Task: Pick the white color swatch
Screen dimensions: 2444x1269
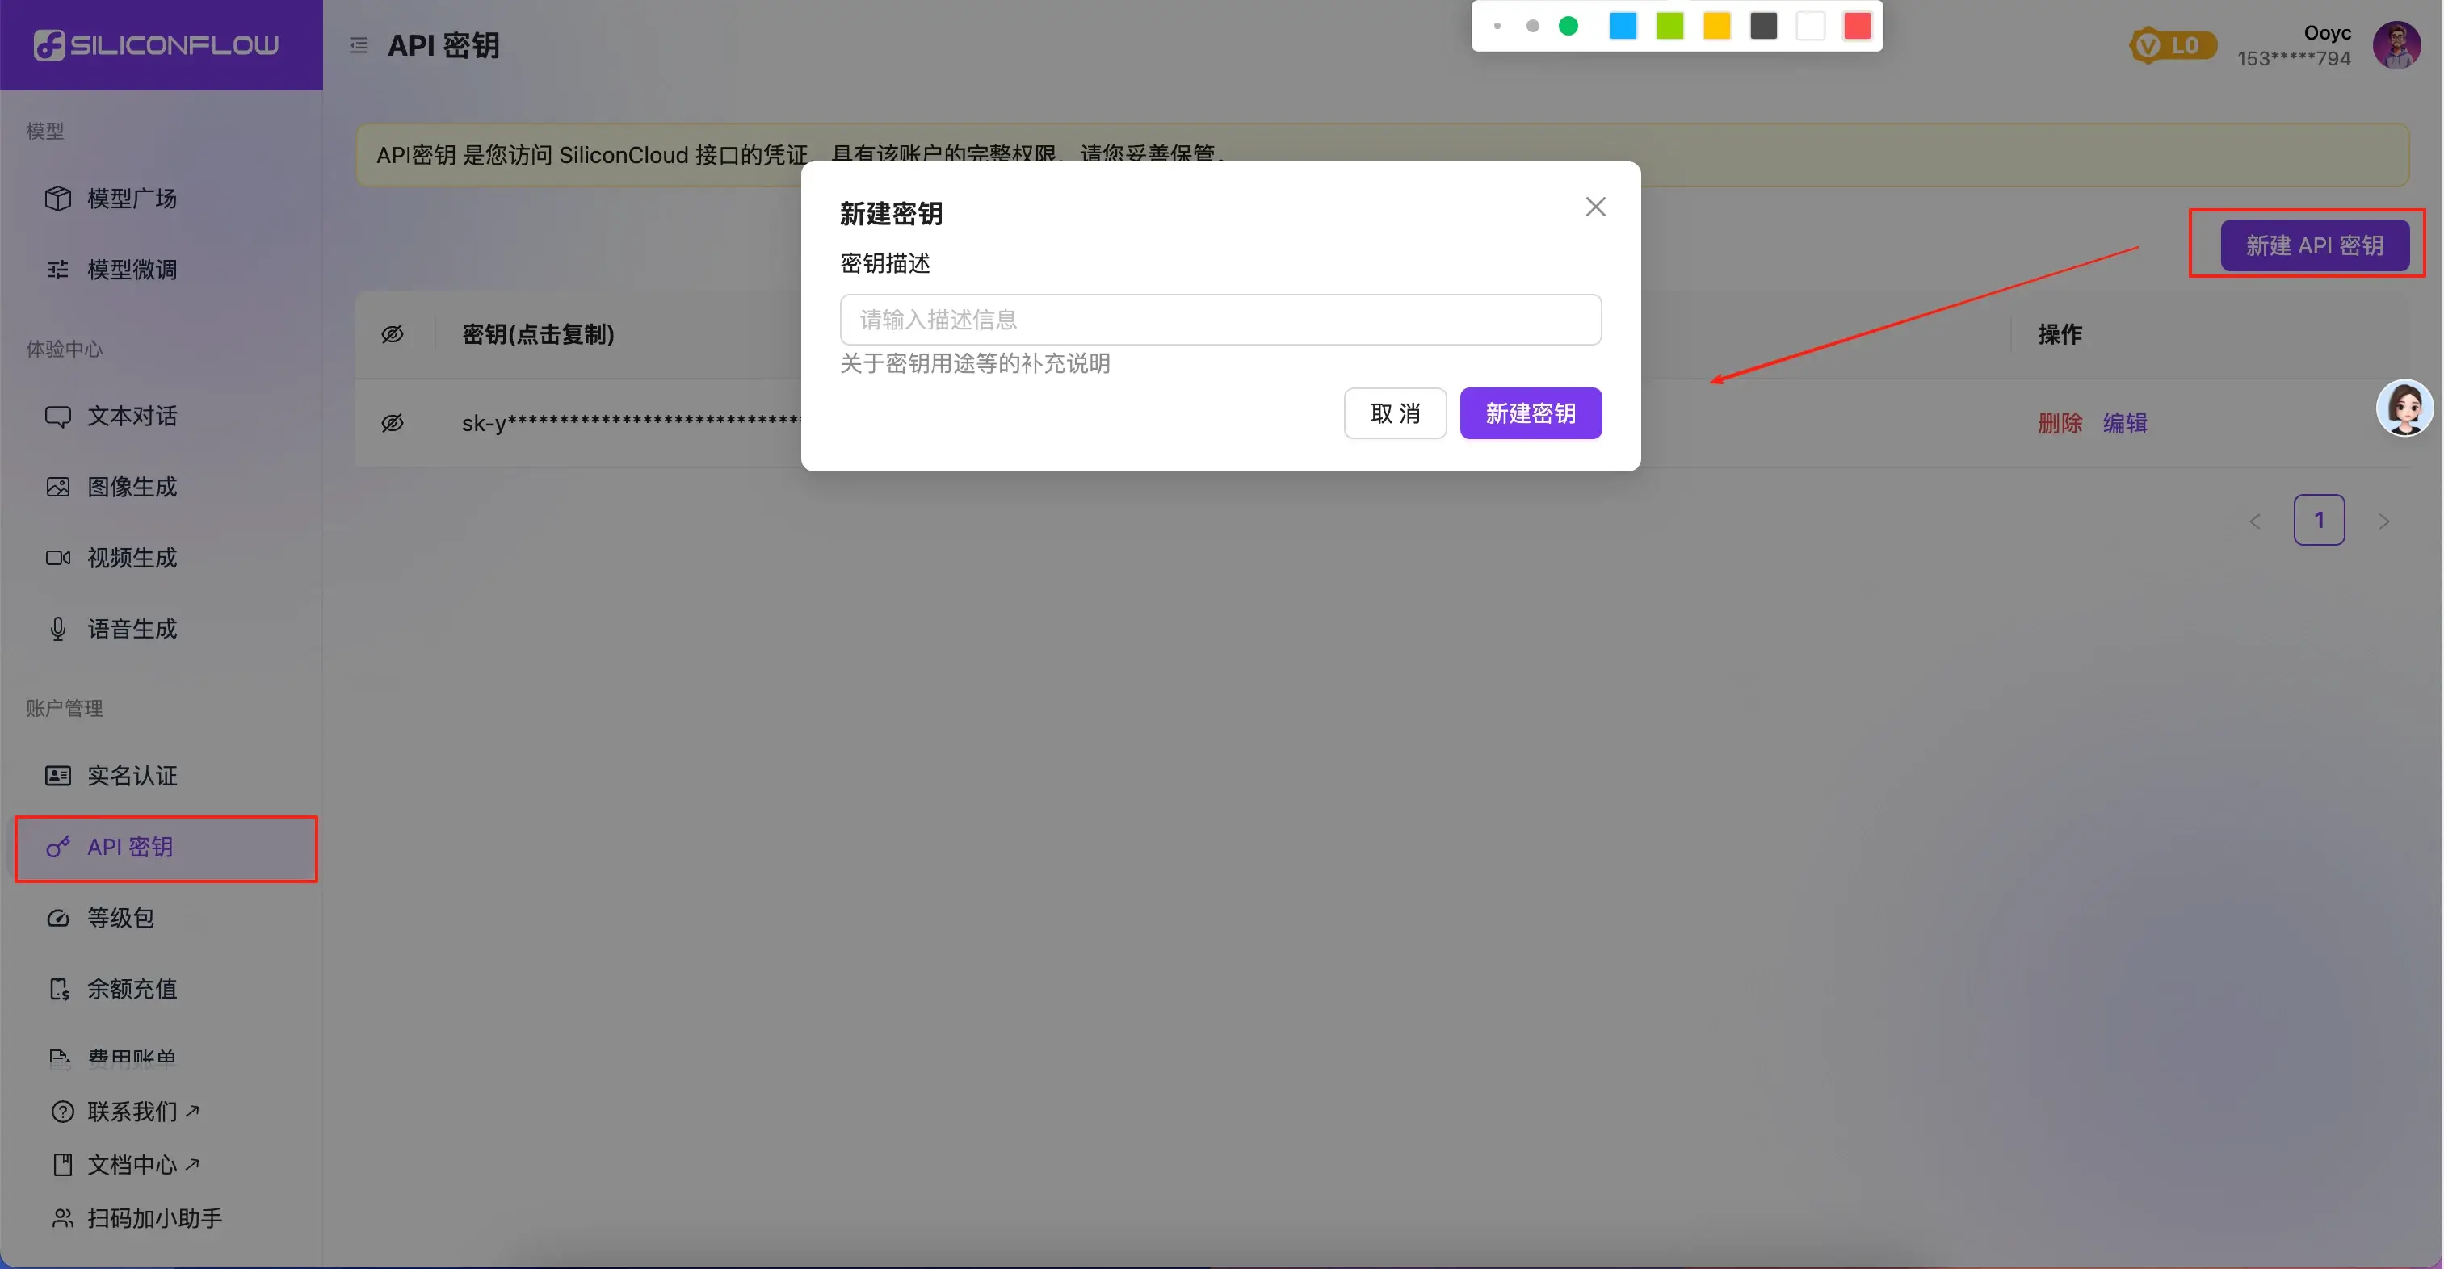Action: click(x=1810, y=26)
